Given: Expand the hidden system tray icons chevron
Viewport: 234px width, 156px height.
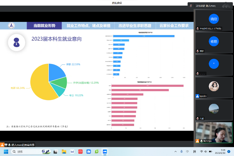Looking at the screenshot, I should (x=176, y=152).
